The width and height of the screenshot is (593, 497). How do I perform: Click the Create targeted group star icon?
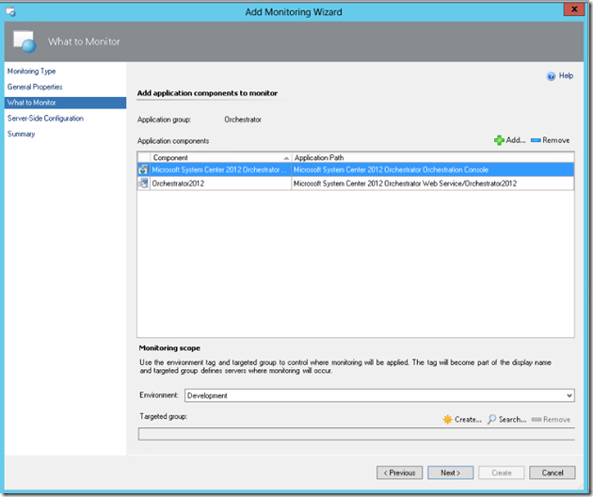pyautogui.click(x=447, y=419)
